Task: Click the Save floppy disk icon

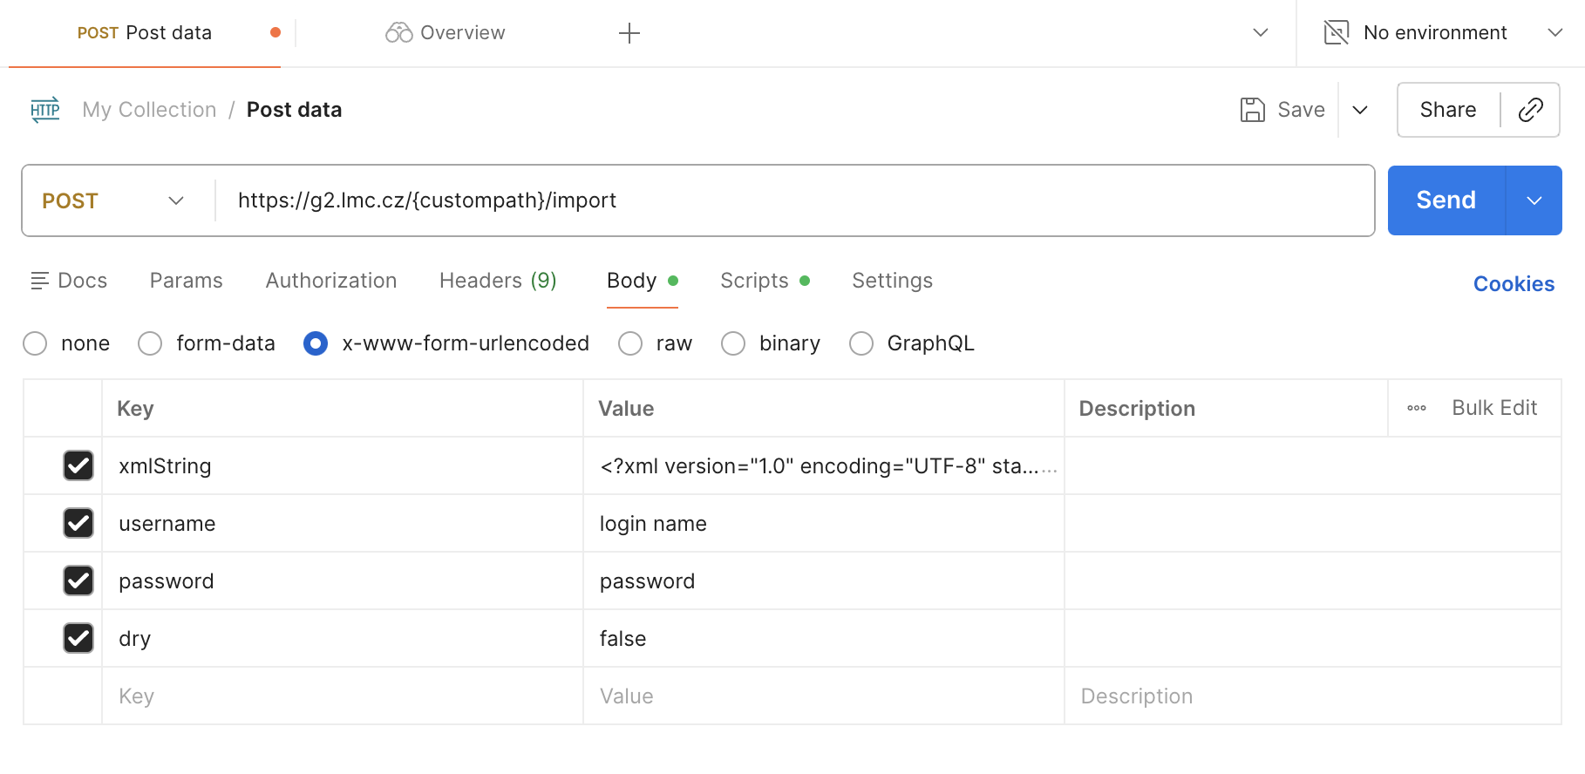Action: point(1252,110)
